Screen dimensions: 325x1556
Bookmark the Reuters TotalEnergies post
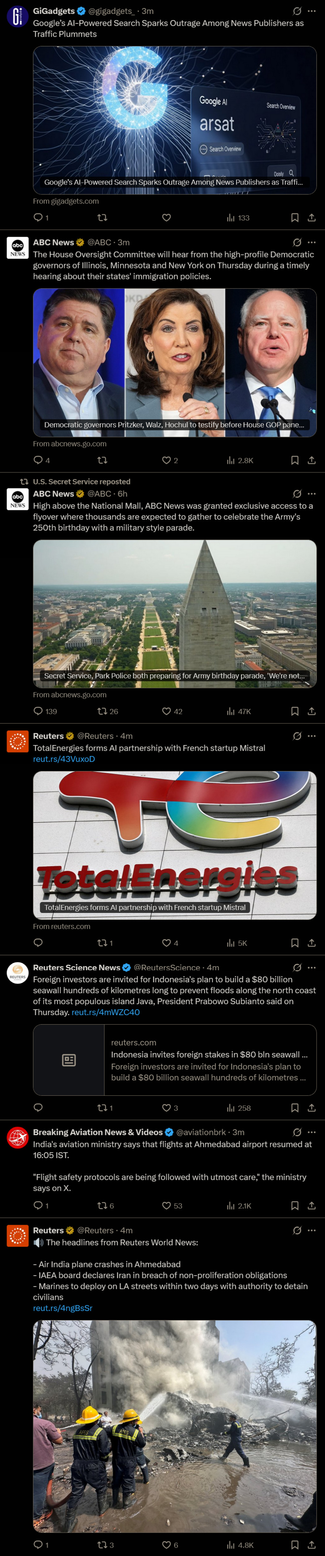[295, 942]
